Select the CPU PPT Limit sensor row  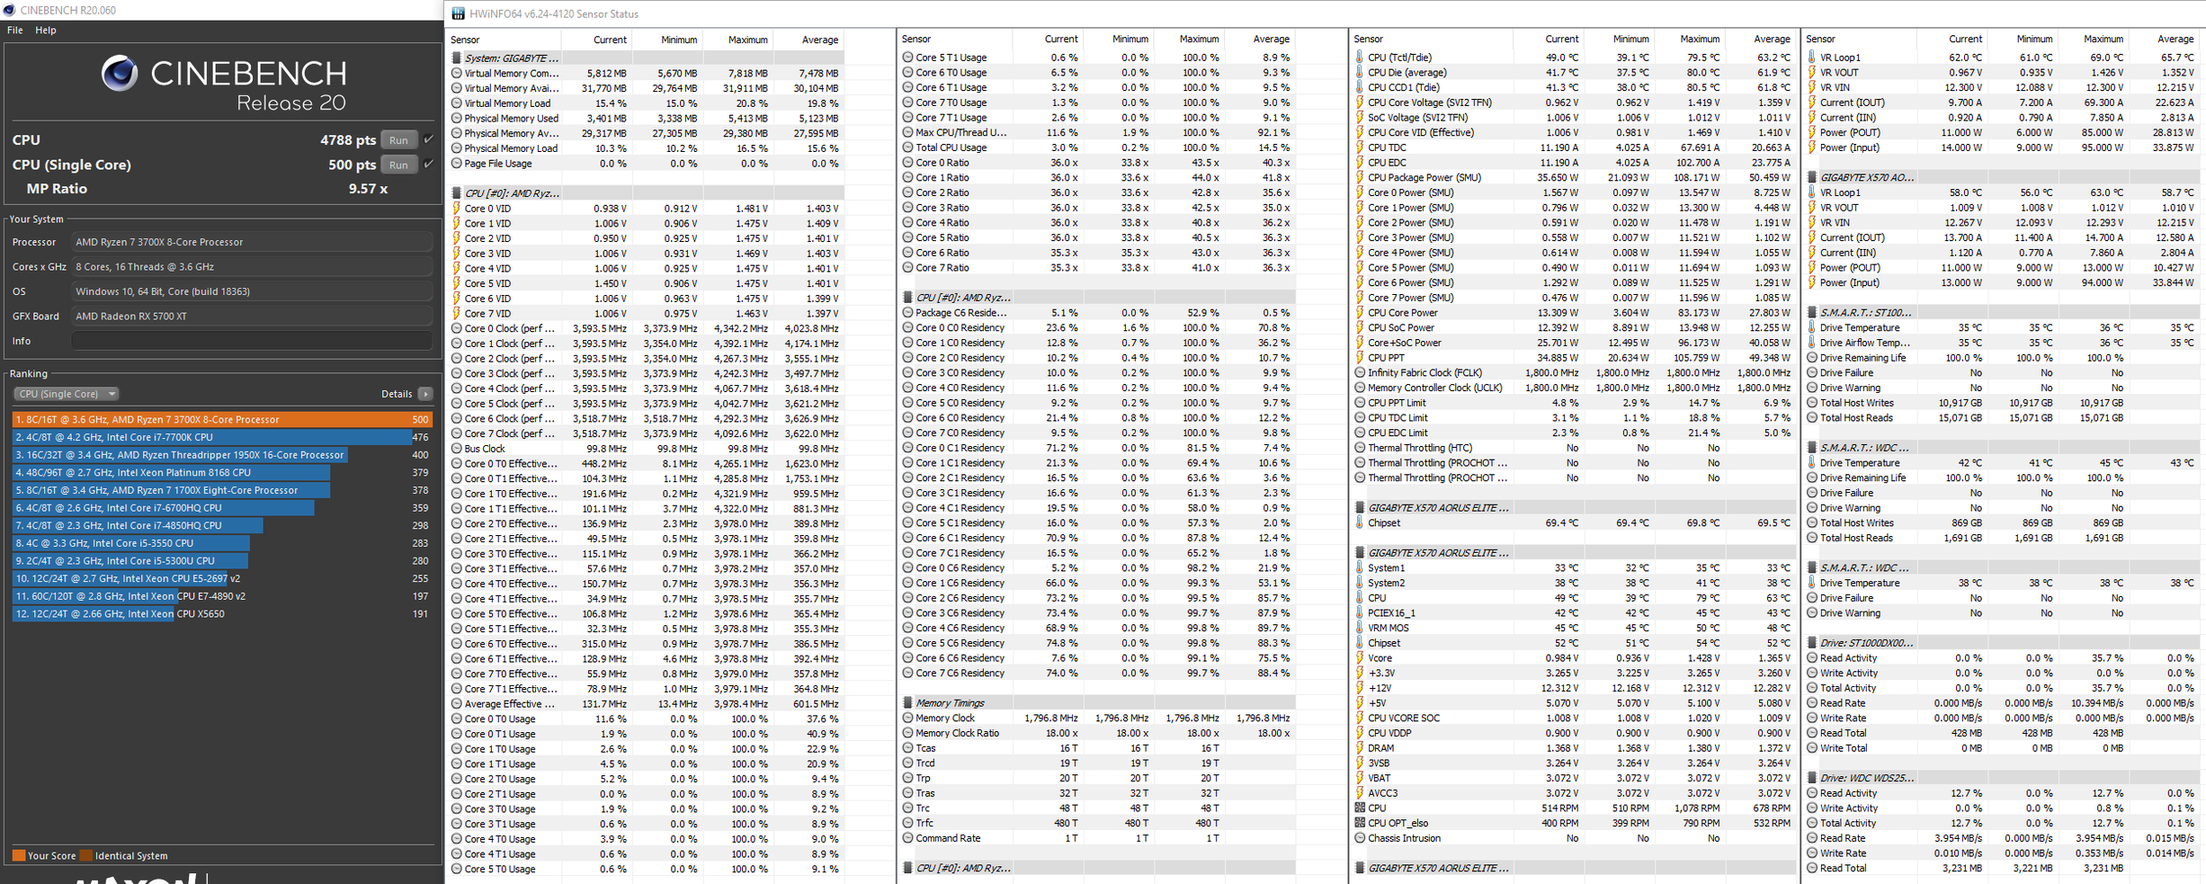coord(1574,403)
